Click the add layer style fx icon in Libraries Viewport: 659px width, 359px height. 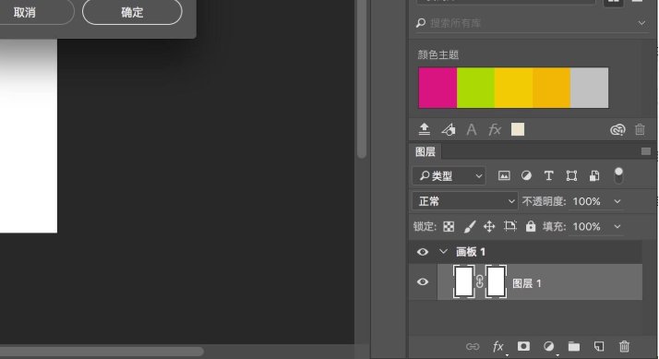point(495,129)
